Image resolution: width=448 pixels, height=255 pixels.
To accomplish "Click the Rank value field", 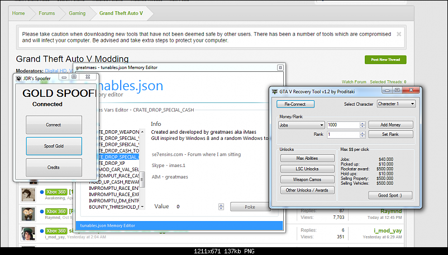I will [x=343, y=134].
